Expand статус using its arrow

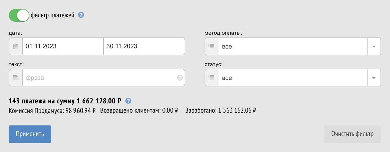(374, 78)
